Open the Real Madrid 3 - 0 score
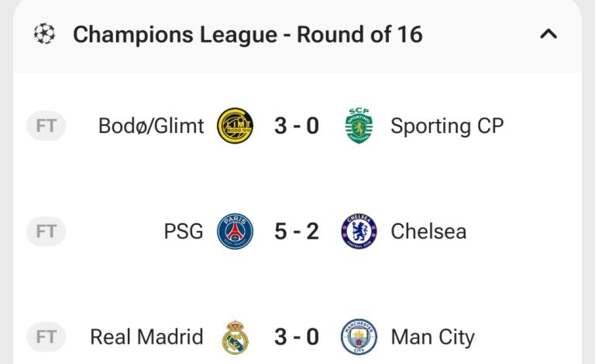 point(297,337)
